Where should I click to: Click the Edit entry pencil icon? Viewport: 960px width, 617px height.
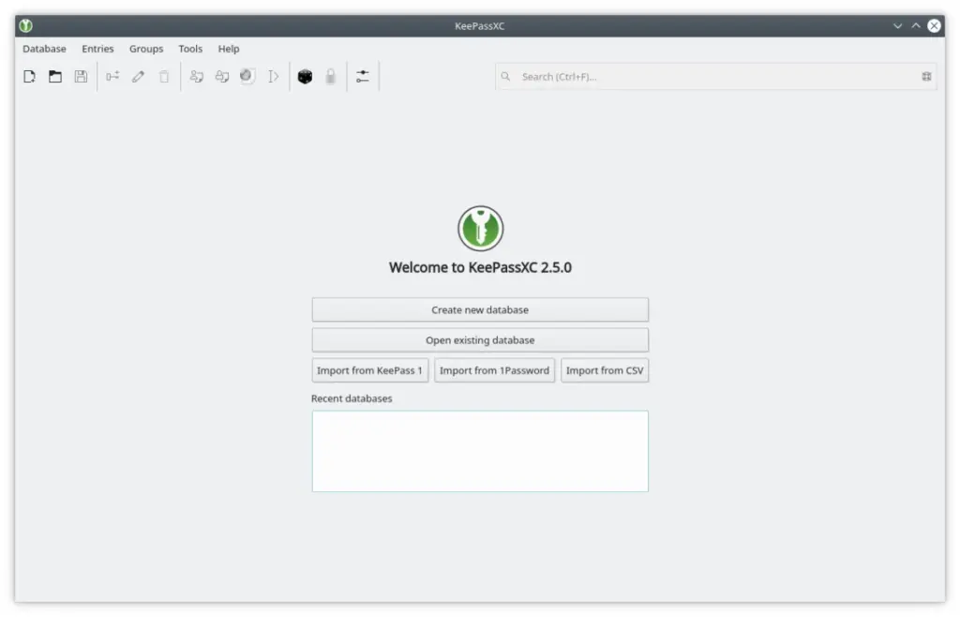point(139,77)
